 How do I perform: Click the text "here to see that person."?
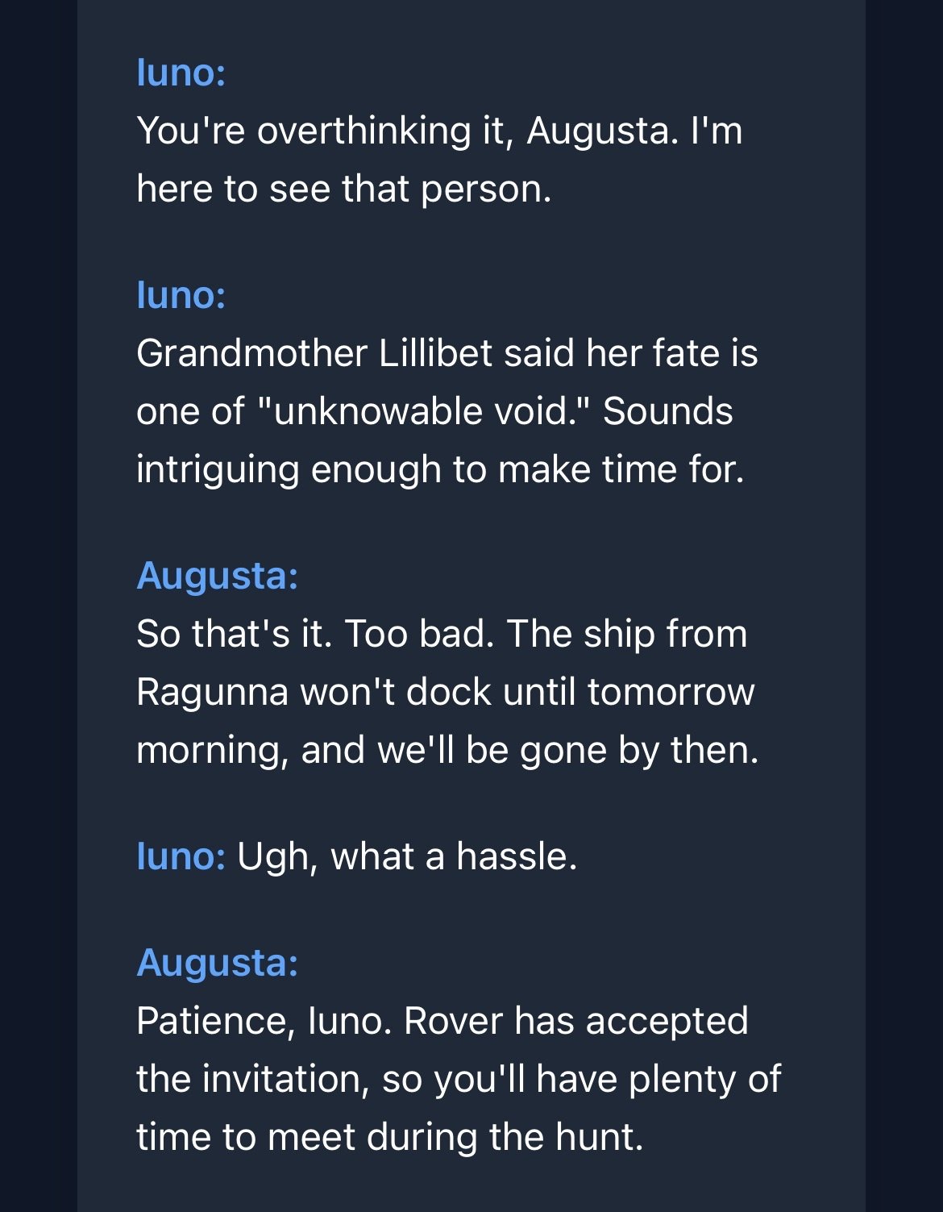[344, 189]
